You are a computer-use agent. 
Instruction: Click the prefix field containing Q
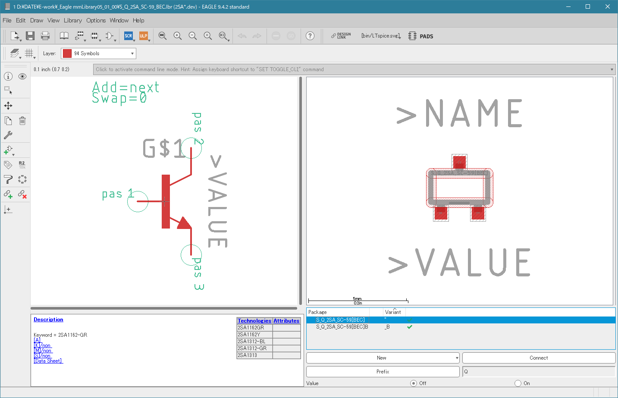(x=539, y=372)
